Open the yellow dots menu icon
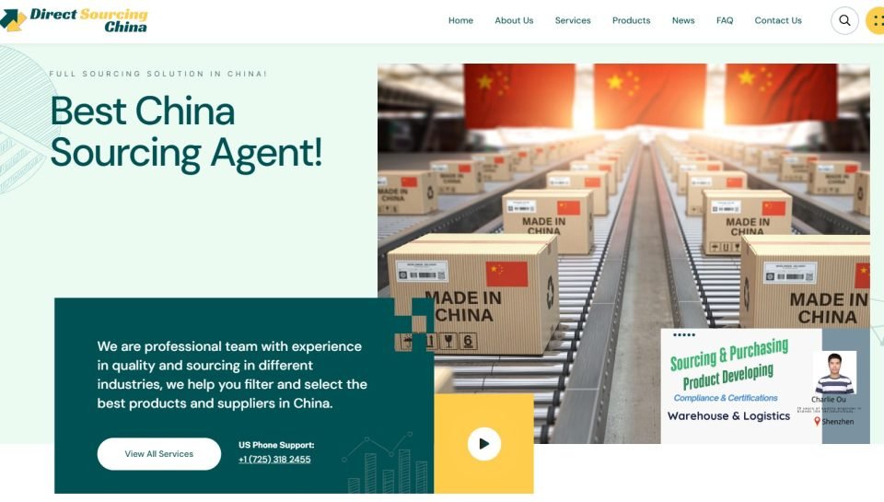Image resolution: width=884 pixels, height=502 pixels. tap(876, 21)
